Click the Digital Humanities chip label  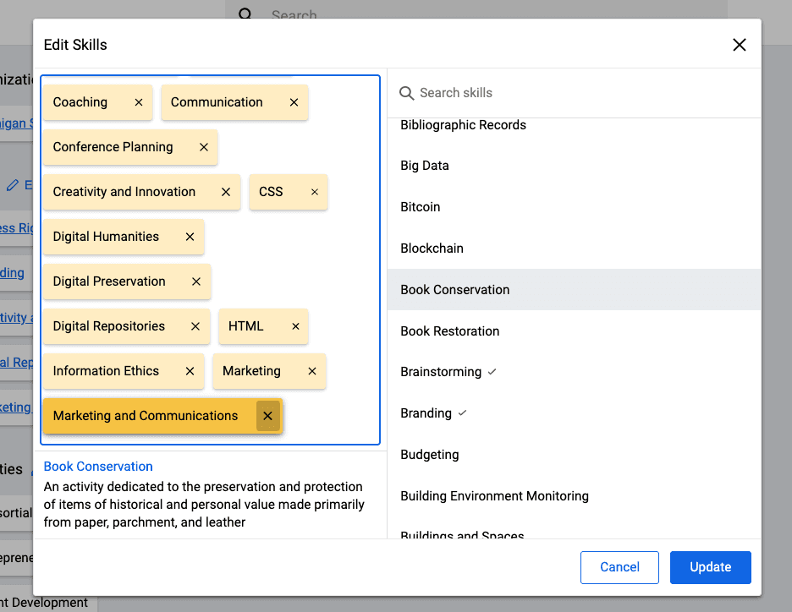106,237
